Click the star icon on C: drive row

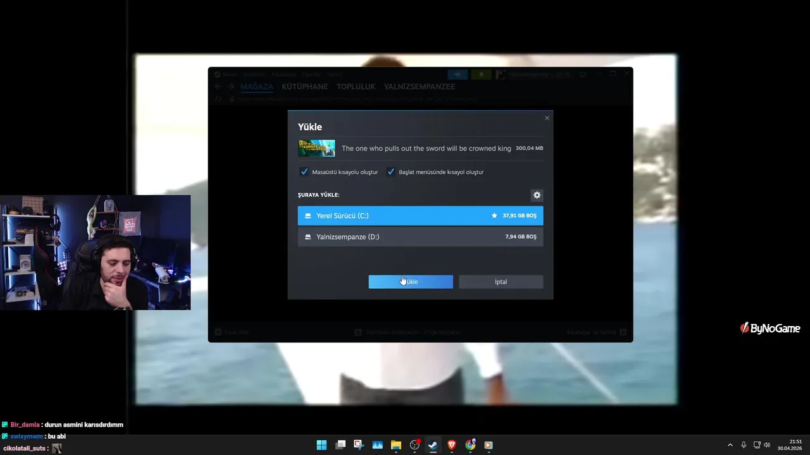494,215
